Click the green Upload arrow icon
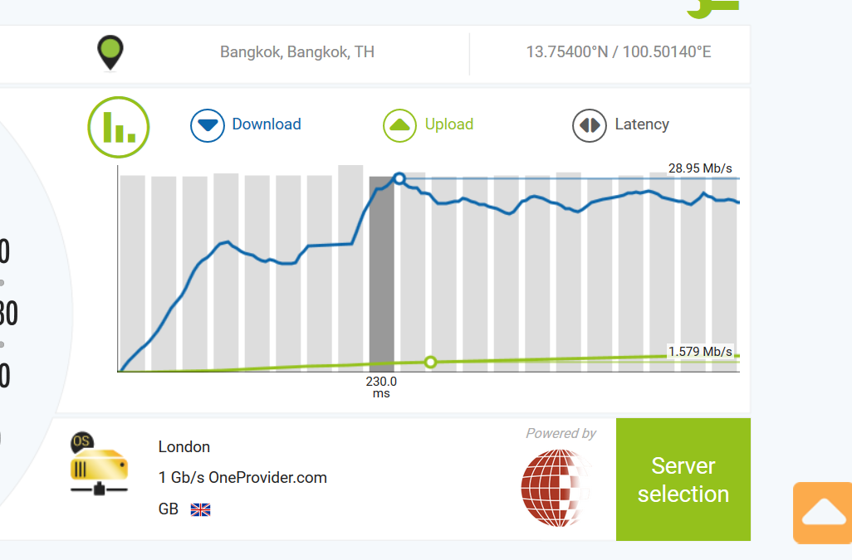 tap(399, 125)
